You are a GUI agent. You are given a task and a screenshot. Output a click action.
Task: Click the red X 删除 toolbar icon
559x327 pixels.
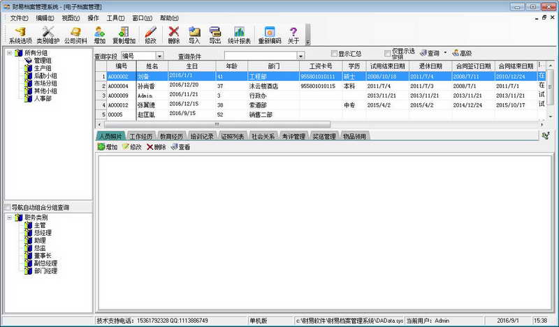(x=173, y=36)
